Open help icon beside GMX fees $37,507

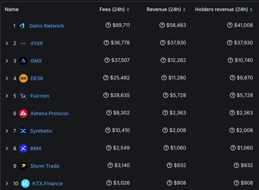pyautogui.click(x=107, y=60)
